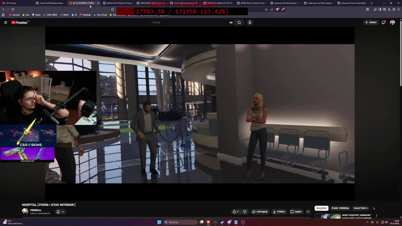Dislike the video with thumbs down
402x226 pixels.
(245, 212)
